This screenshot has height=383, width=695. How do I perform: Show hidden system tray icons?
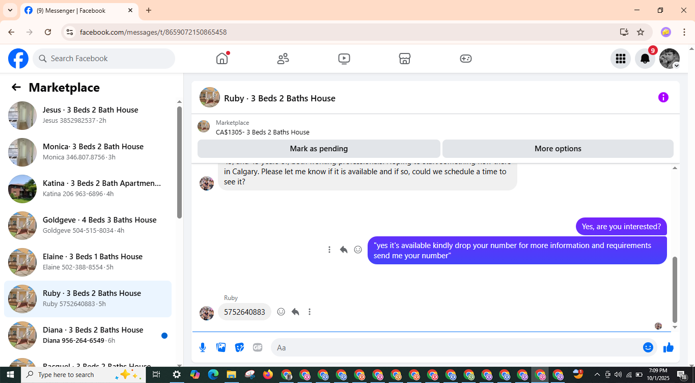pyautogui.click(x=597, y=375)
